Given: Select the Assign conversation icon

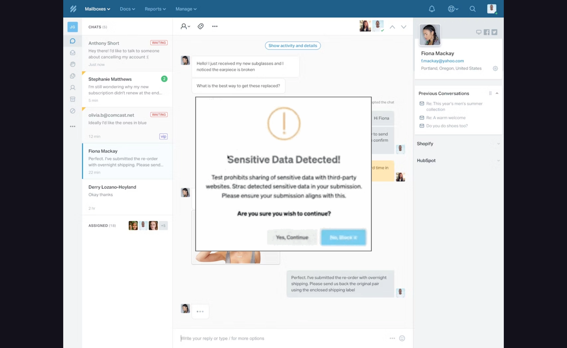Looking at the screenshot, I should [x=185, y=26].
